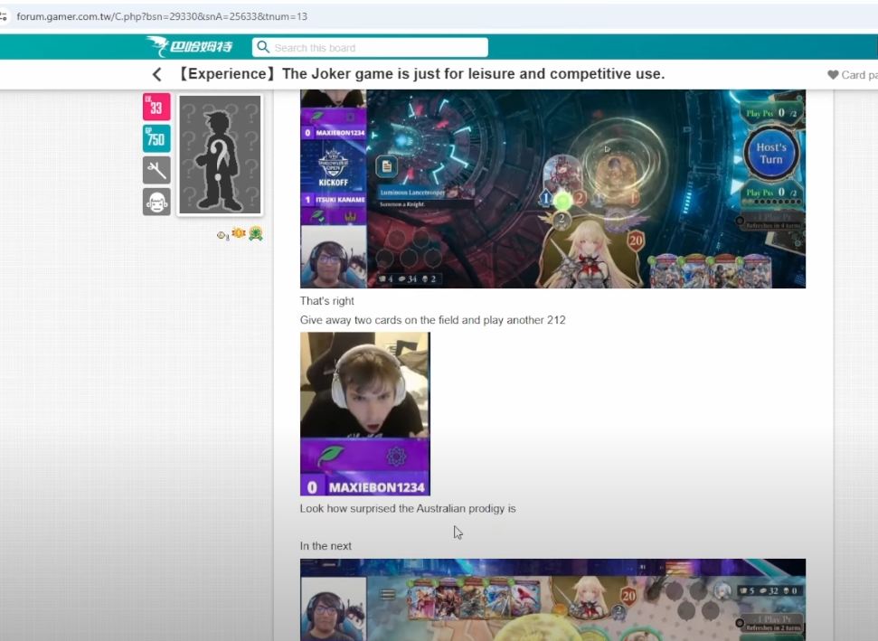Click the heart icon beside 'Card'

833,75
